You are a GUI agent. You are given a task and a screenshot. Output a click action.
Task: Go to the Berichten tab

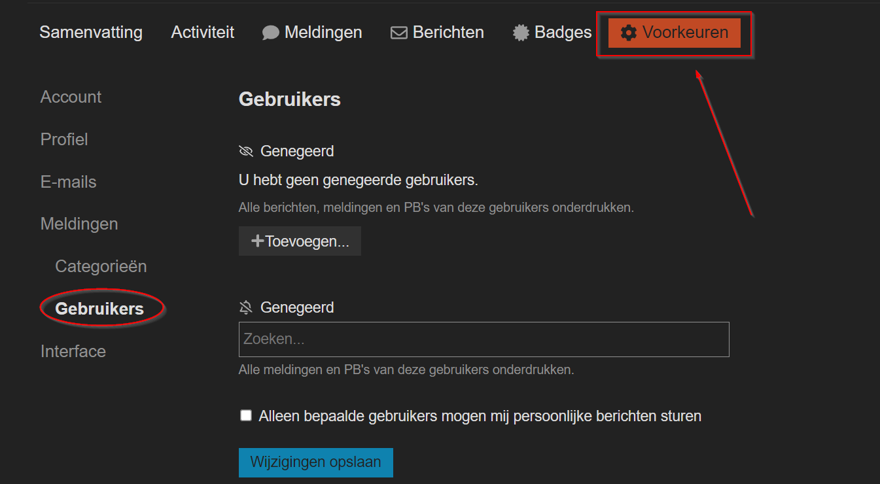tap(437, 32)
